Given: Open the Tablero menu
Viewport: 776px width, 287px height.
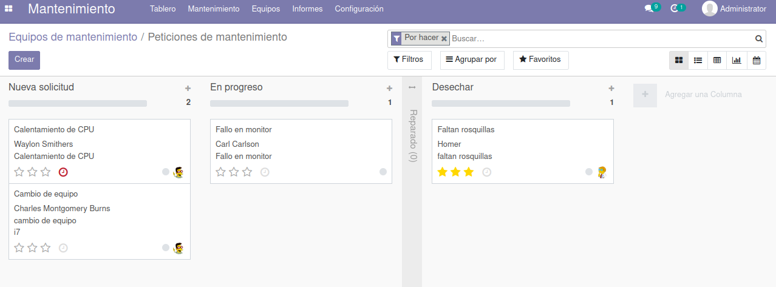Looking at the screenshot, I should pos(163,9).
